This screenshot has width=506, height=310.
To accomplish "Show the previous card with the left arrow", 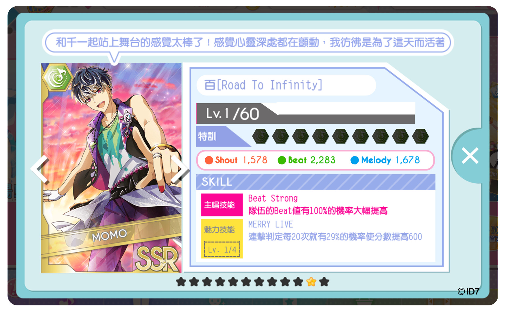I will pyautogui.click(x=40, y=169).
